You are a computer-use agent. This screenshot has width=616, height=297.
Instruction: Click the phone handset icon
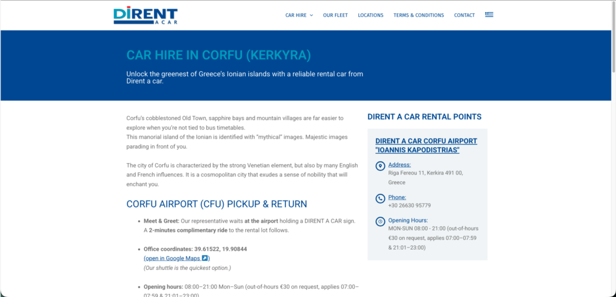(380, 199)
